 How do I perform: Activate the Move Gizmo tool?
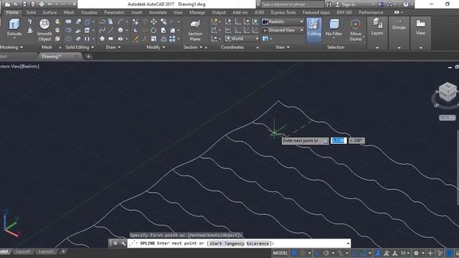coord(356,29)
